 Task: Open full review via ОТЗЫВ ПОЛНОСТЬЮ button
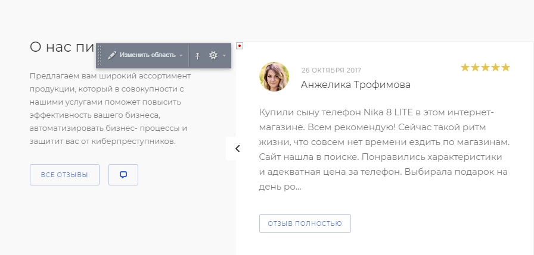305,223
